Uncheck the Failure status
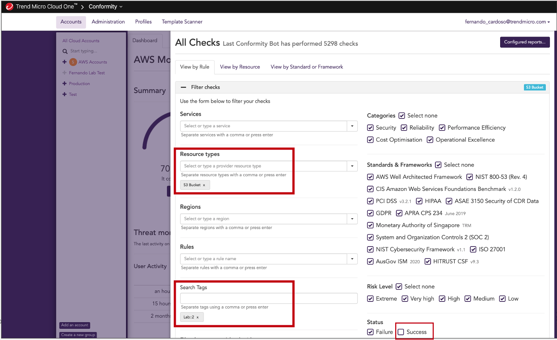Screen dimensions: 557x340 [x=371, y=332]
